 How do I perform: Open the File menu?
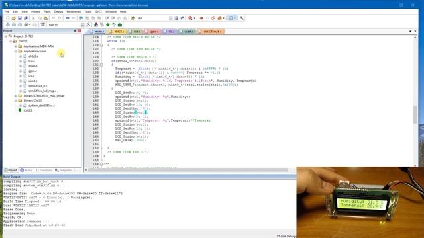tap(7, 11)
